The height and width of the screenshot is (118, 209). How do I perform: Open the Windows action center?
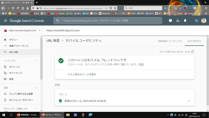click(204, 115)
